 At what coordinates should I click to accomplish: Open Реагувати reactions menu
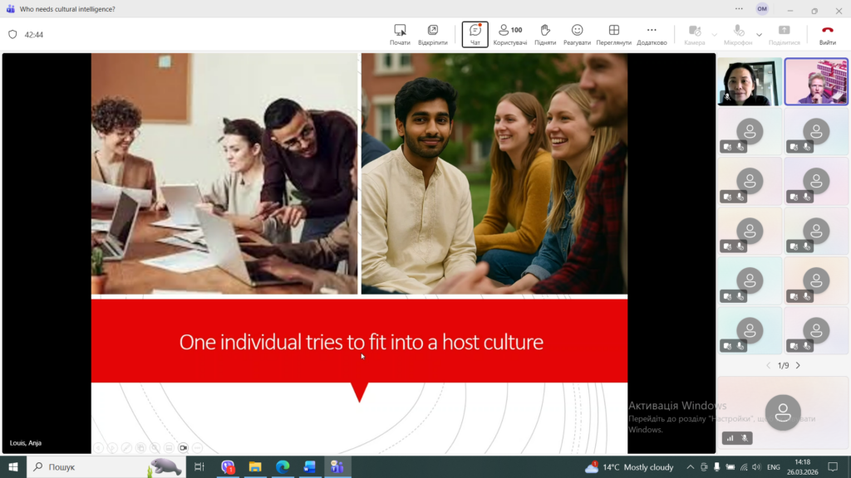(577, 34)
